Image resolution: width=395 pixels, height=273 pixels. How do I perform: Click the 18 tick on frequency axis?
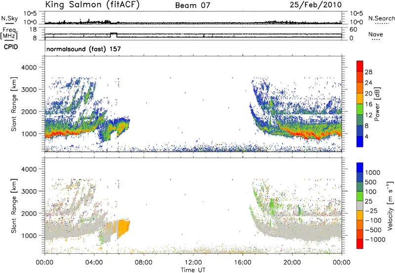click(x=33, y=30)
